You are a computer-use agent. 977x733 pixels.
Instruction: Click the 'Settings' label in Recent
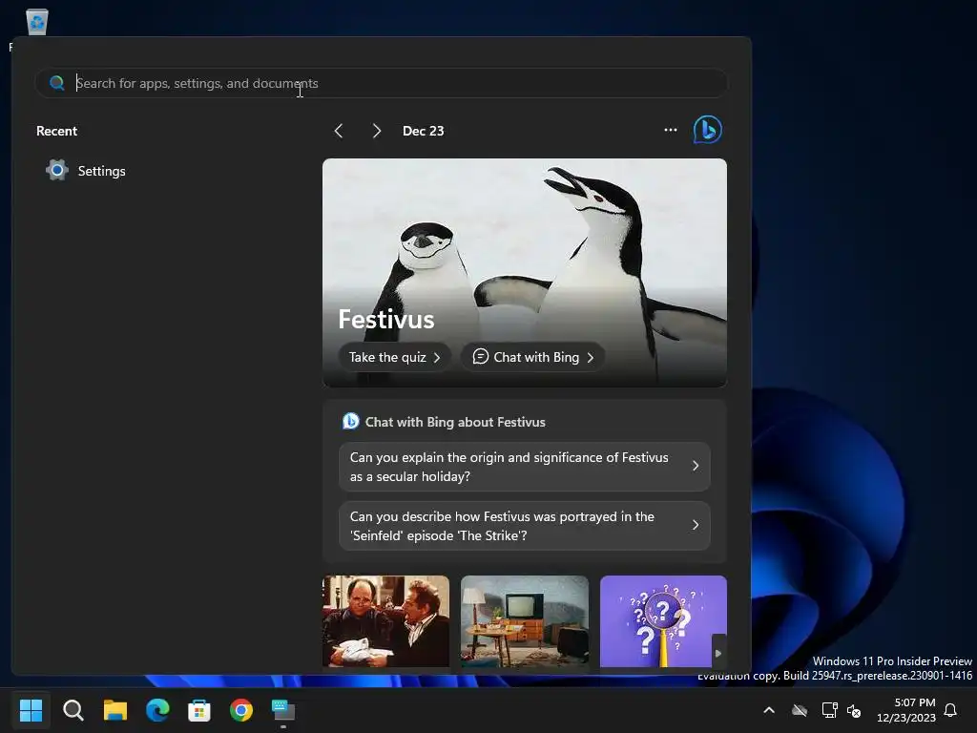tap(101, 171)
